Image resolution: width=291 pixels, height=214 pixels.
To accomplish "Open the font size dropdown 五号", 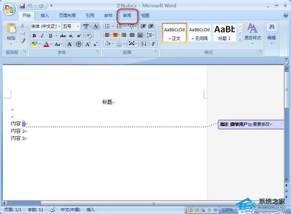I will 71,26.
